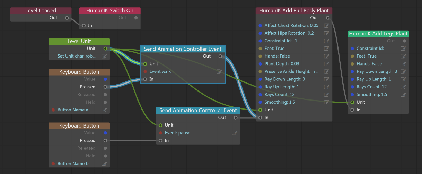Screen dimensions: 422x174
Task: Click edit icon for Legs Plant Smoothing
Action: [x=403, y=95]
